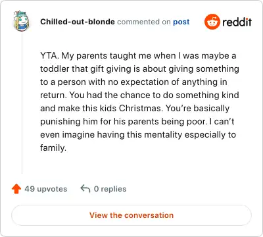Click the "YTA" word starting the comment

click(x=48, y=56)
